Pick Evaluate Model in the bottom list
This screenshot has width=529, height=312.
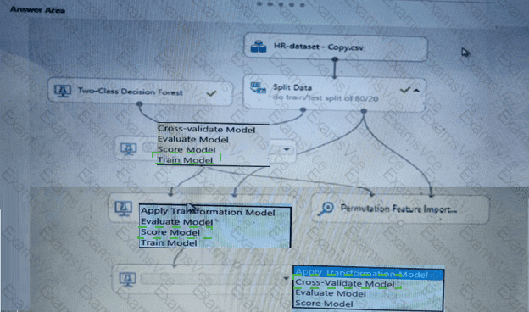click(331, 293)
